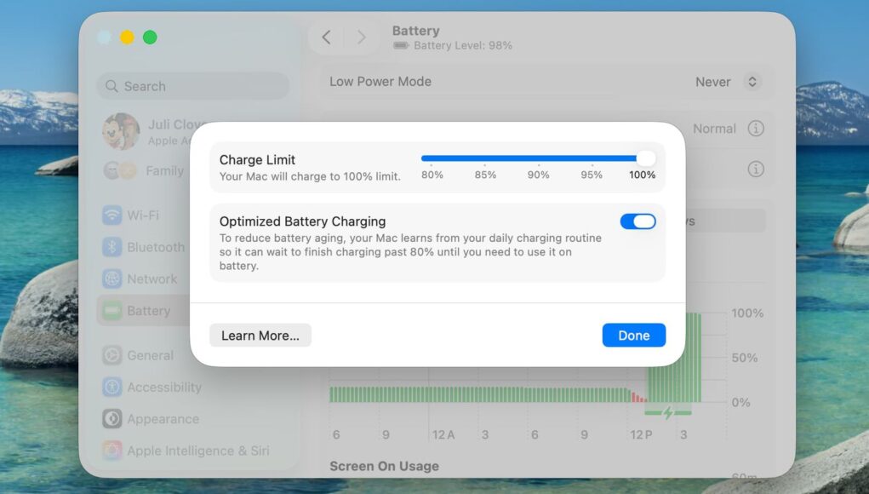This screenshot has height=494, width=869.
Task: Click the Learn More... button
Action: click(260, 336)
